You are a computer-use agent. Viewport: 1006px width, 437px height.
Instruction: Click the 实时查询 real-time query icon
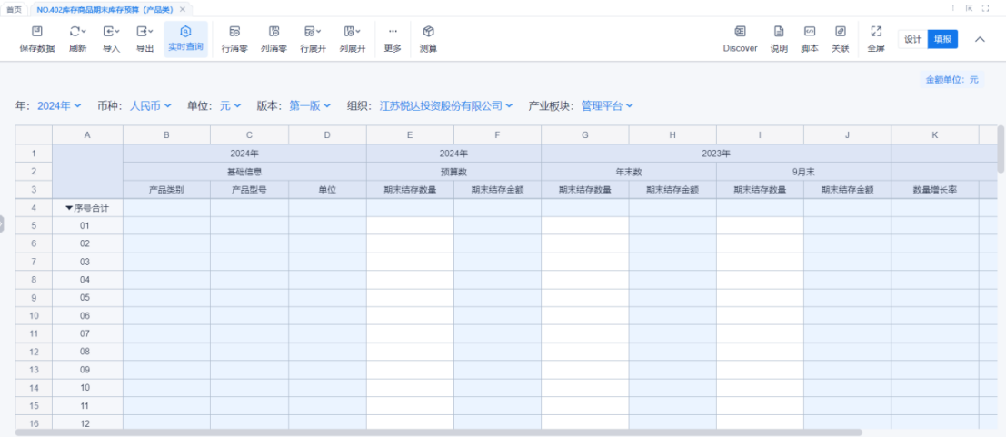185,33
